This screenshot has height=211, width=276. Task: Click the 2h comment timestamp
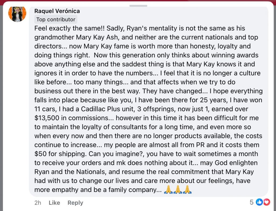coord(38,203)
